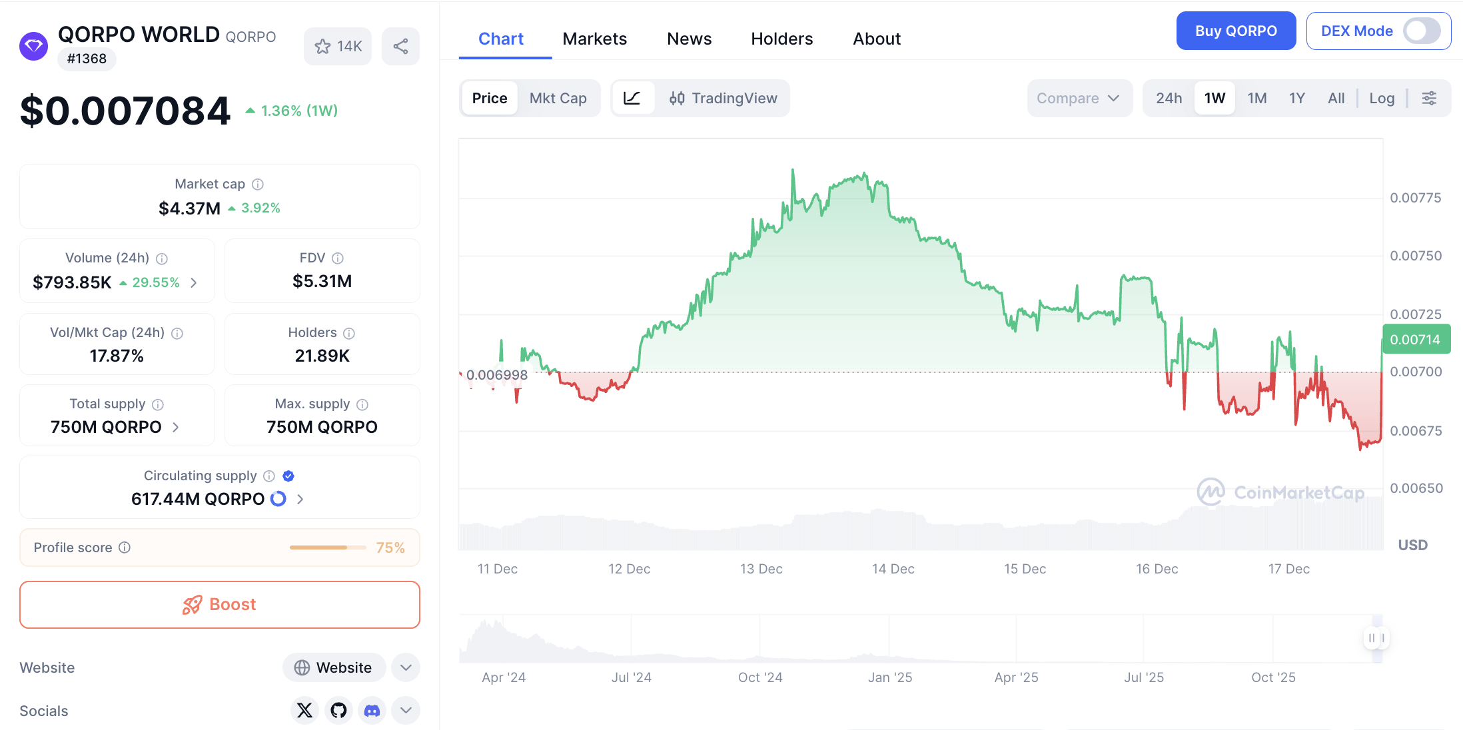Expand the Website links dropdown chevron

click(406, 667)
